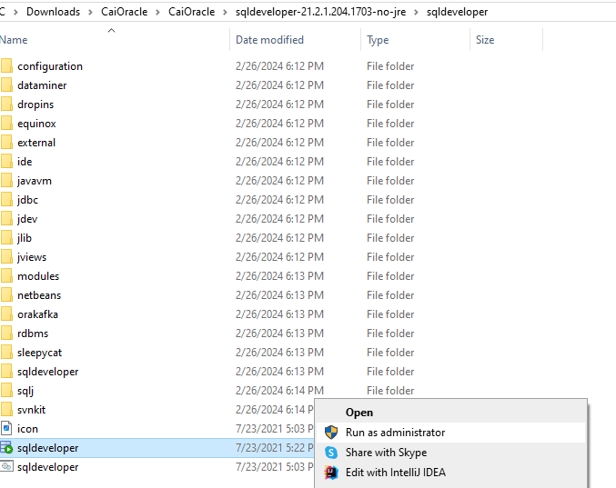
Task: Select the sqldeveloper folder name
Action: tap(47, 372)
